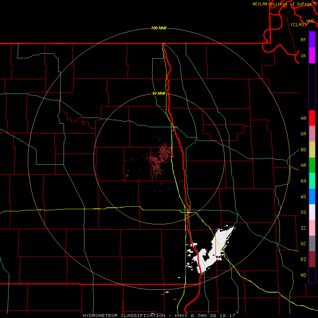
Task: Click the brown biological echo cluster at radar center
Action: tap(160, 159)
